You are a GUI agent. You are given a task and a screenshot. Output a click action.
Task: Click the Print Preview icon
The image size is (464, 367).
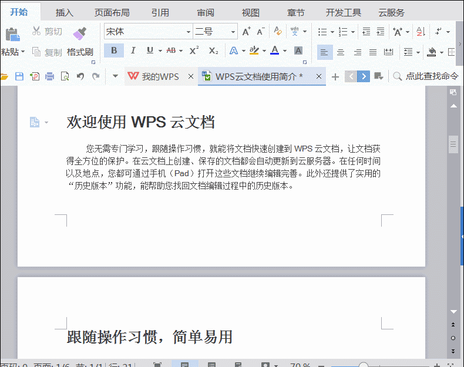65,76
